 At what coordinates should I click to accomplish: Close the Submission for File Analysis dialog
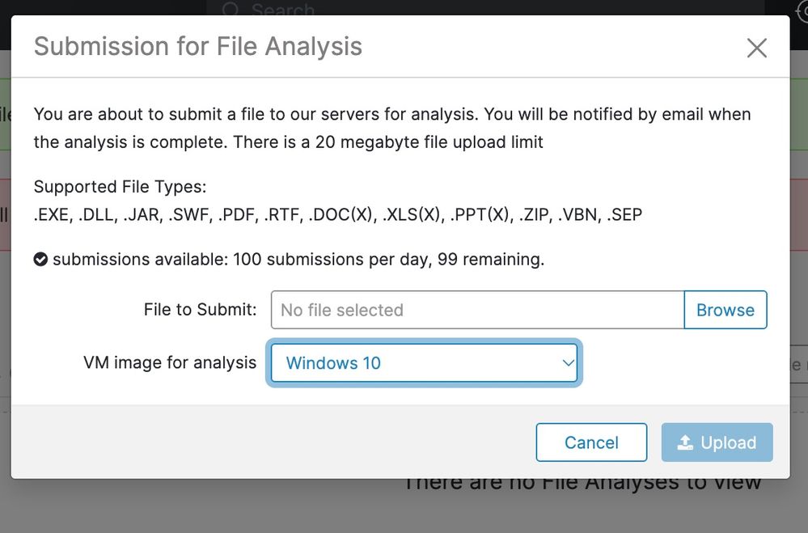756,48
